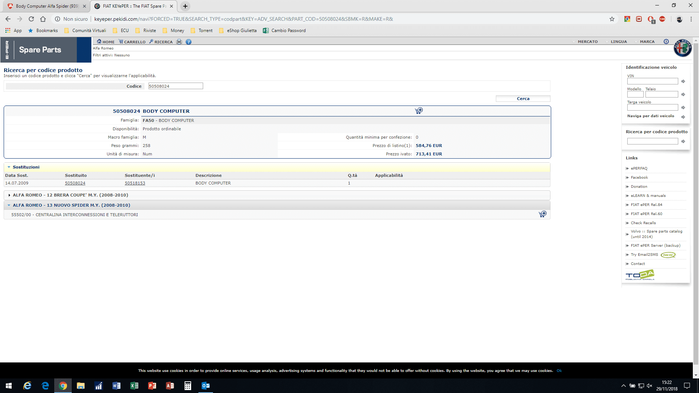This screenshot has width=699, height=393.
Task: Open the ECU bookmarks folder
Action: [121, 31]
